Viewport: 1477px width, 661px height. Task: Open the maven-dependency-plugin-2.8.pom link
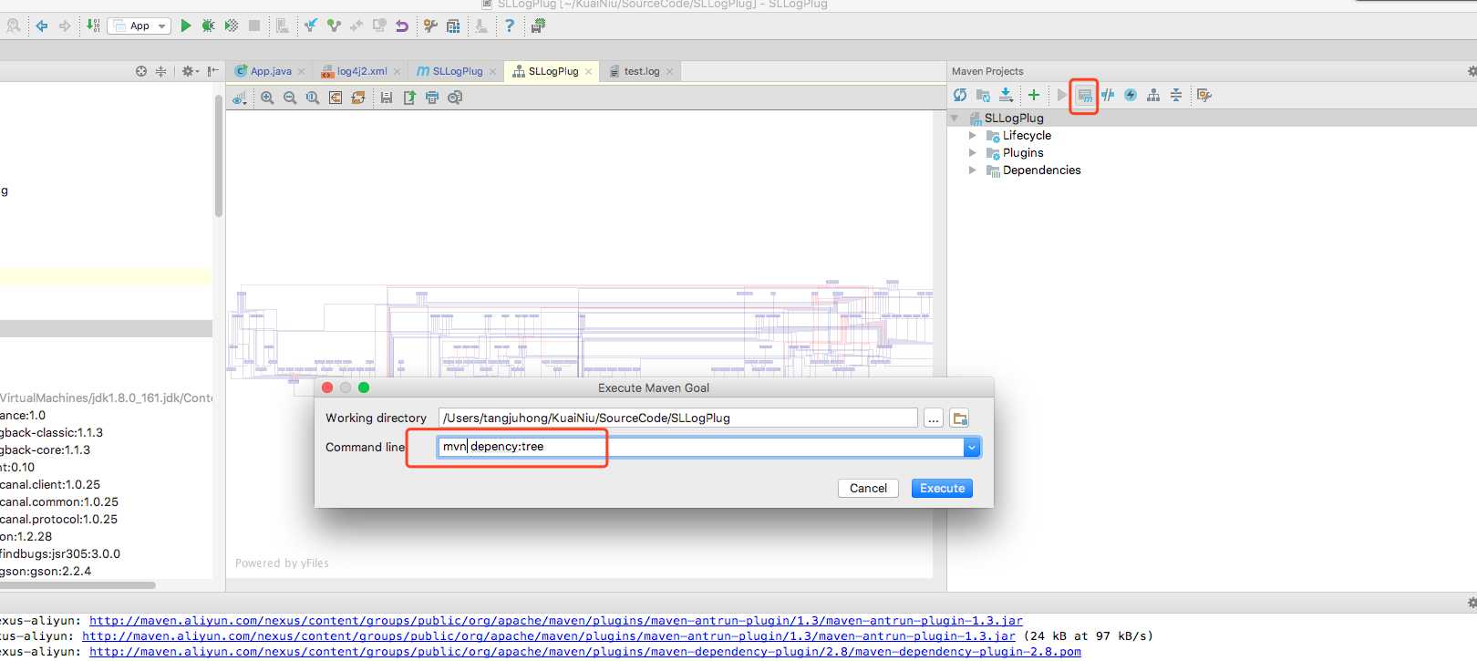point(585,652)
